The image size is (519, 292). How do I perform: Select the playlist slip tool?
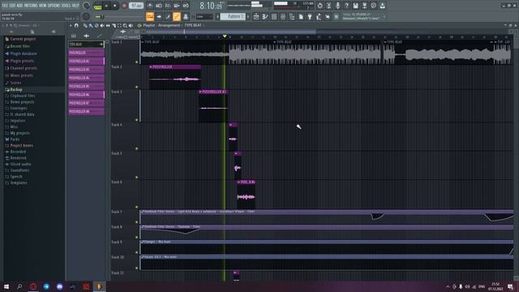[x=108, y=25]
